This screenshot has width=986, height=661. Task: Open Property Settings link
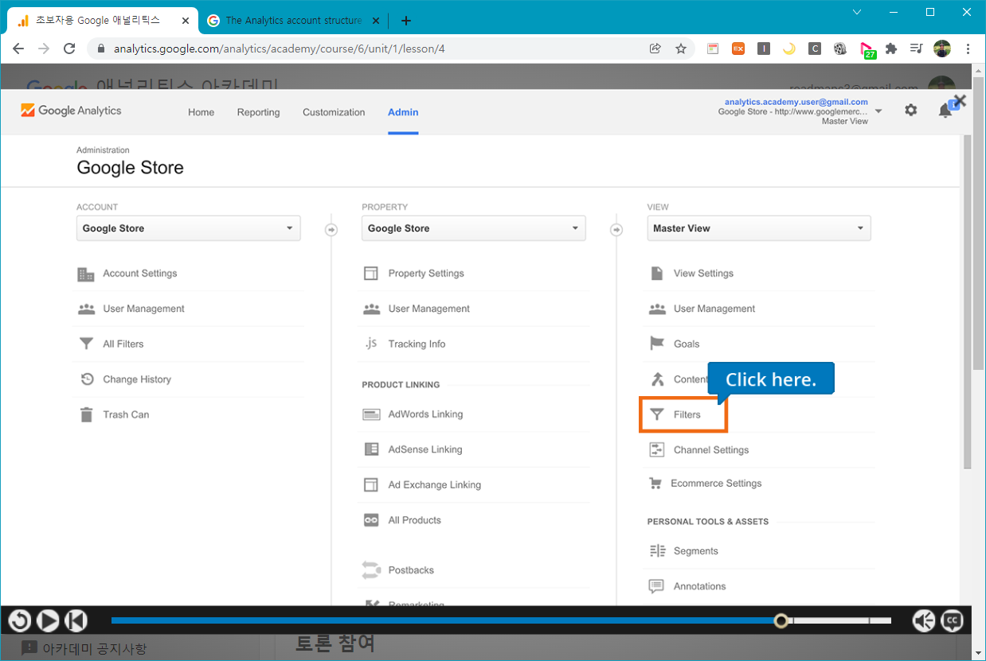click(426, 274)
